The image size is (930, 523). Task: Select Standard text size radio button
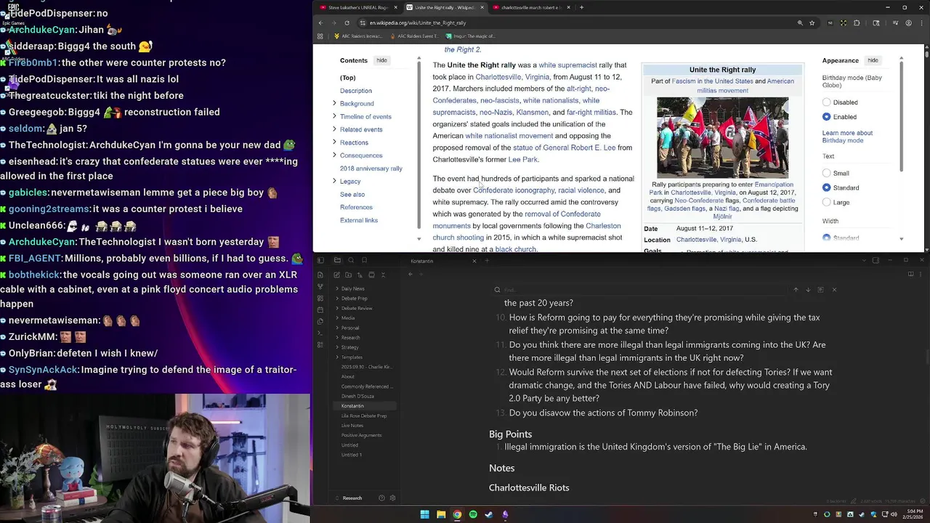click(826, 187)
